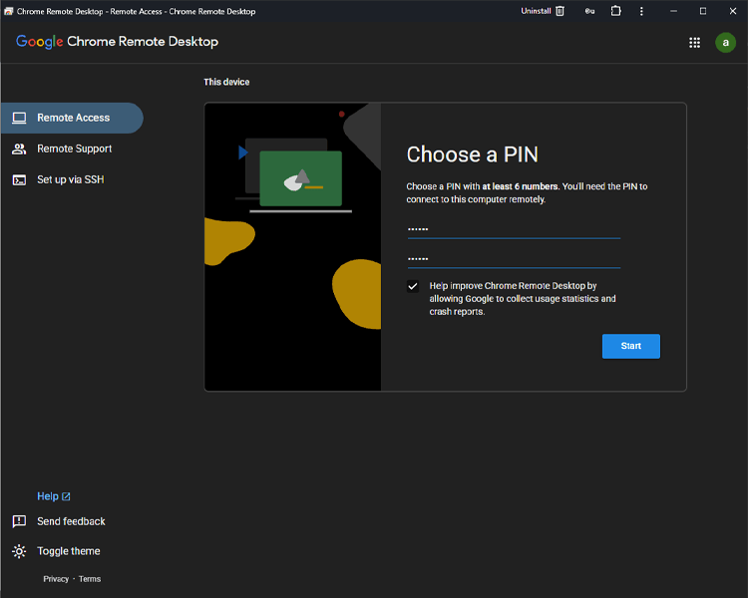
Task: Open the Privacy link
Action: [56, 579]
